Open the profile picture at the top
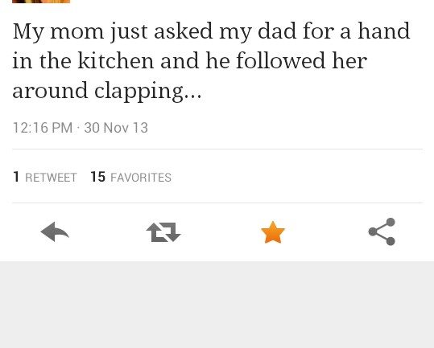This screenshot has height=348, width=434. pyautogui.click(x=41, y=2)
